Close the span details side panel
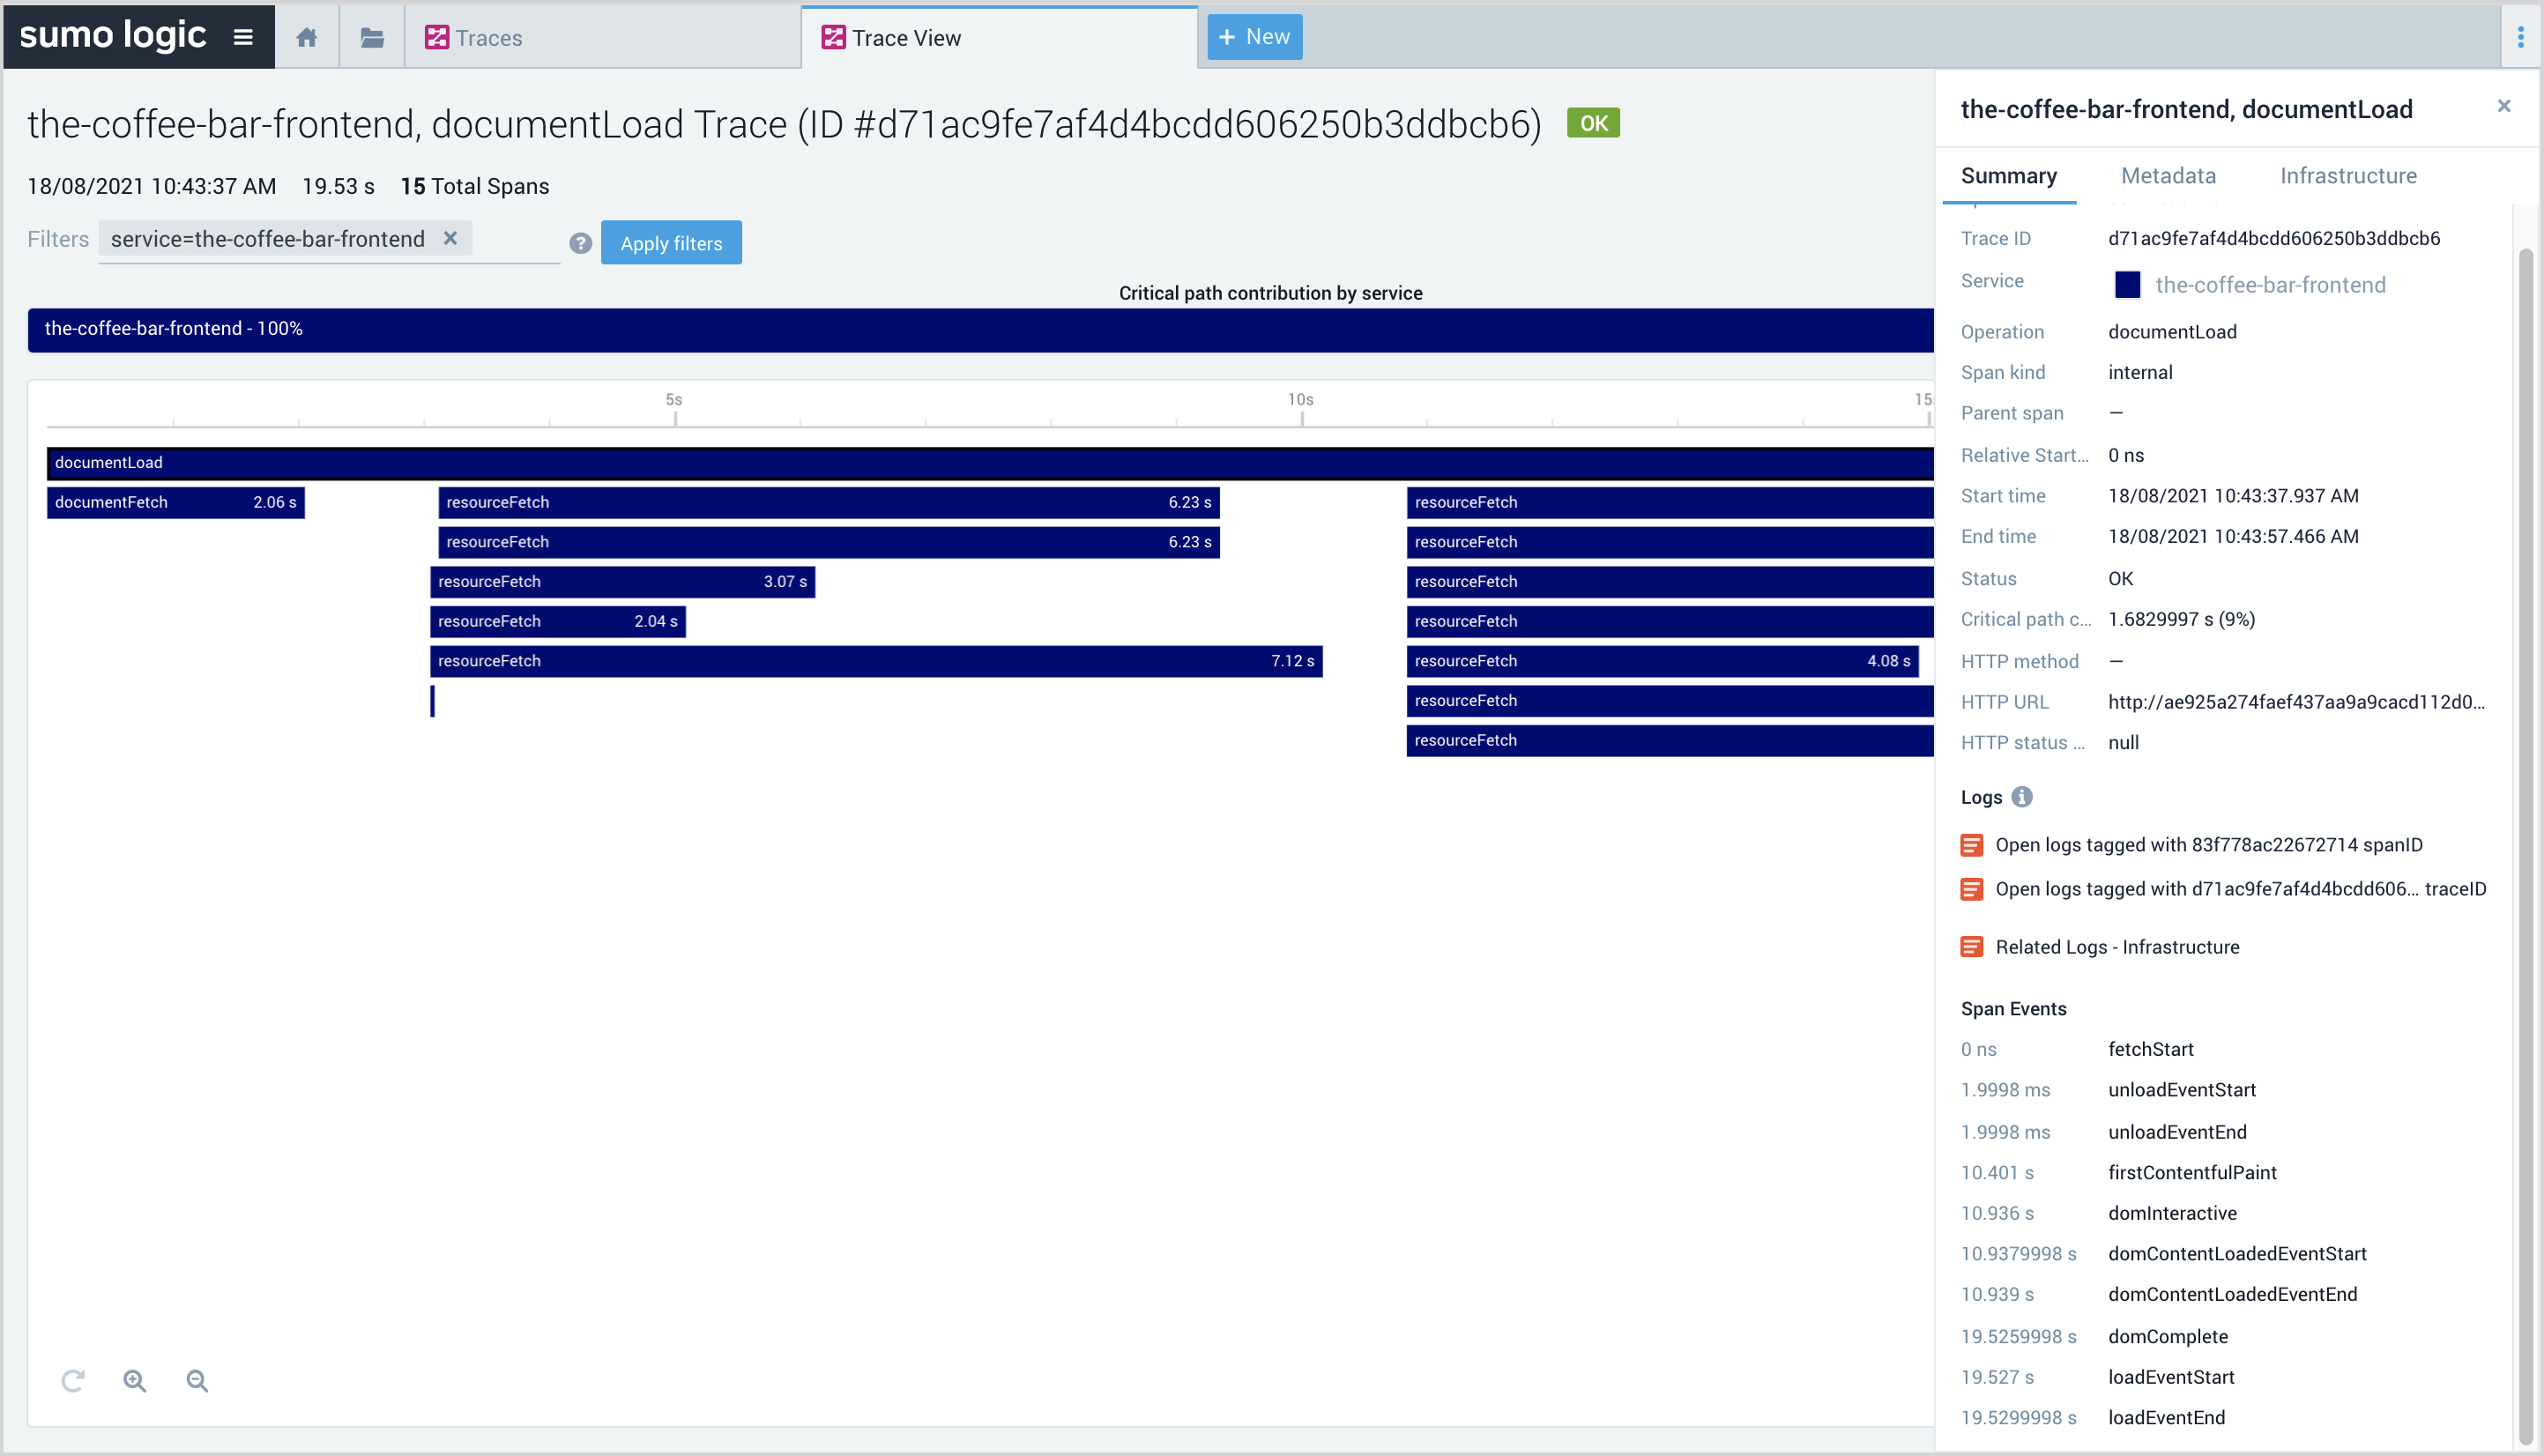This screenshot has height=1456, width=2544. 2503,106
